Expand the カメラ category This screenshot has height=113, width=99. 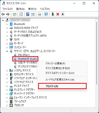click(x=7, y=40)
